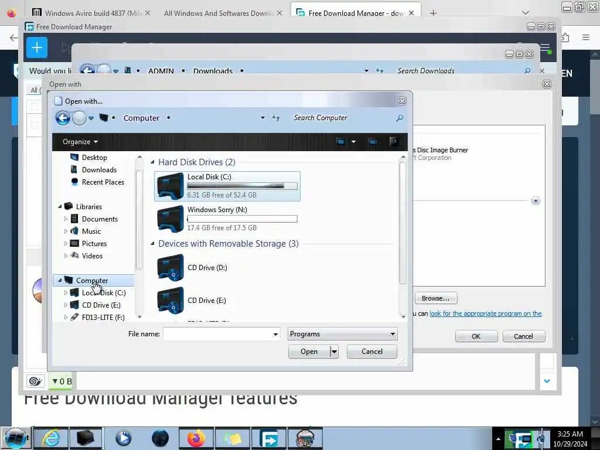Click Cancel in the file browser dialog
The height and width of the screenshot is (450, 600).
click(372, 352)
